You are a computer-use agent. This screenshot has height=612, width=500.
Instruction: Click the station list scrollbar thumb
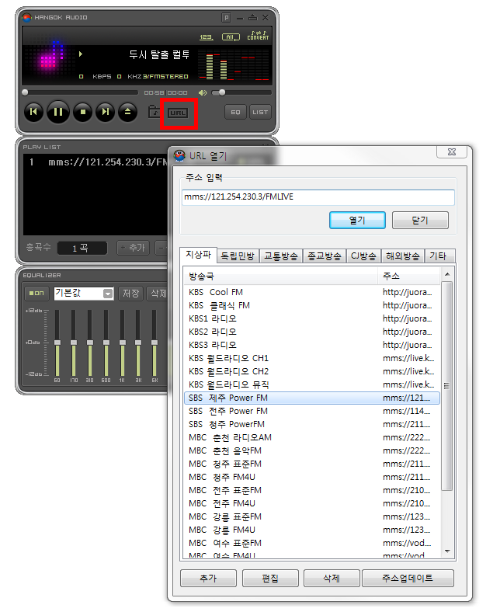coord(447,386)
